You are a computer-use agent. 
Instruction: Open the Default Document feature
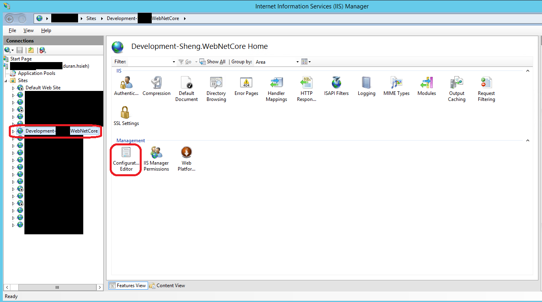187,89
